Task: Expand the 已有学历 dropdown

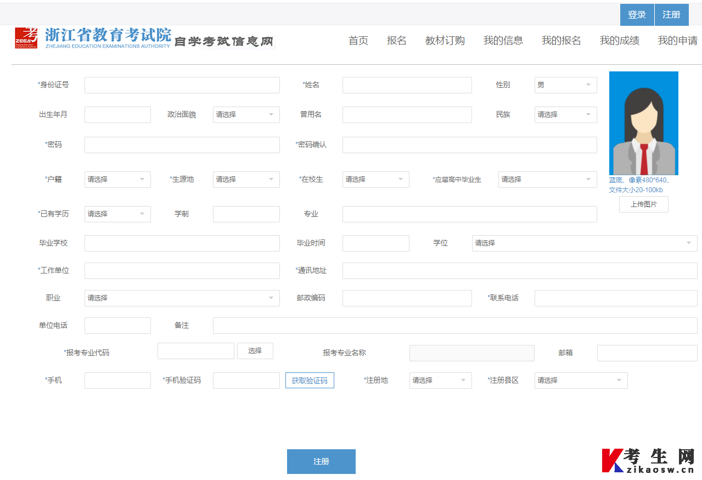Action: pyautogui.click(x=117, y=214)
